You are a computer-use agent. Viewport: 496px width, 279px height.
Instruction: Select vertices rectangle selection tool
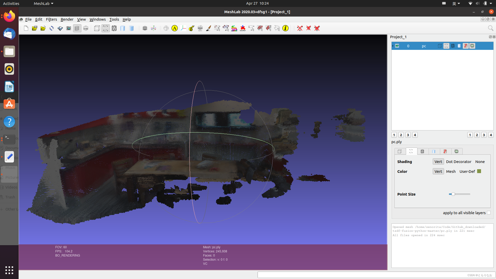251,28
